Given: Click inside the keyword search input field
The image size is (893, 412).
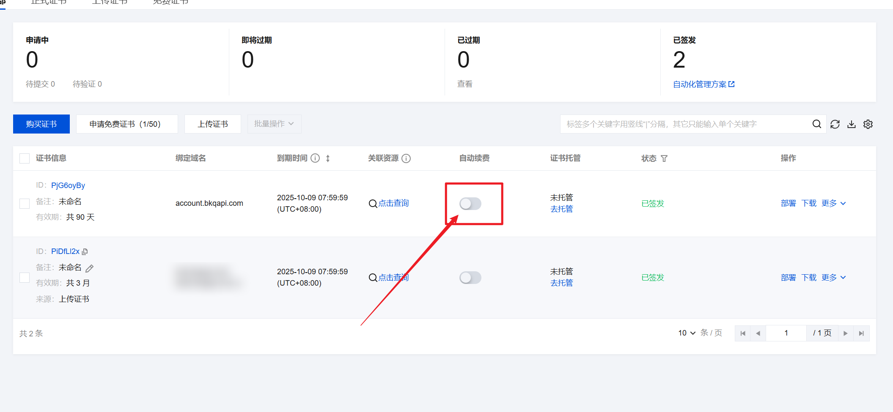Looking at the screenshot, I should coord(677,124).
